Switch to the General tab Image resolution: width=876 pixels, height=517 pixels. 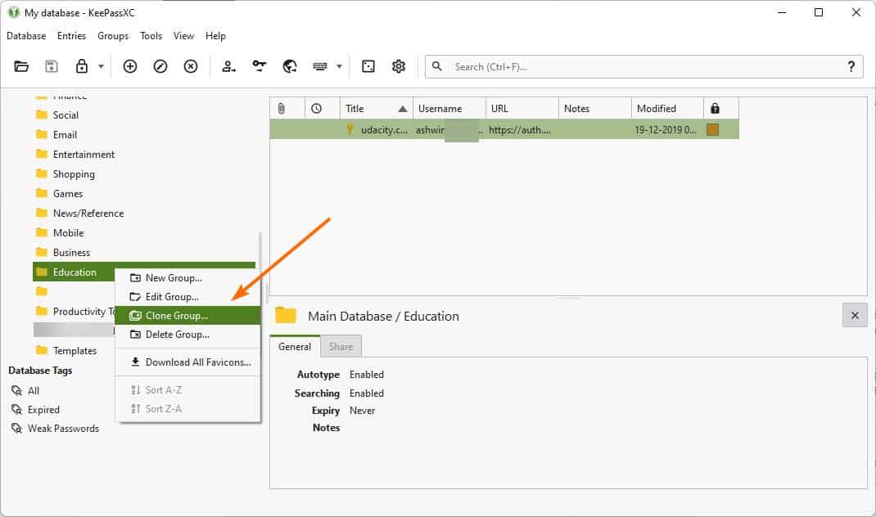295,347
